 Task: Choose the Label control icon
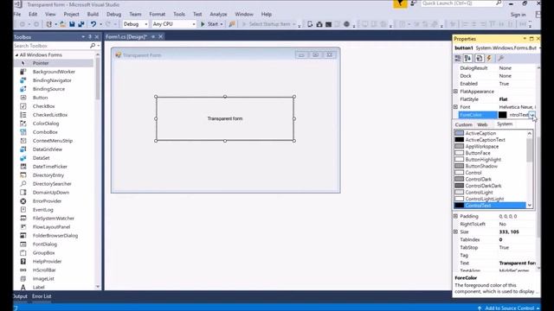click(23, 288)
